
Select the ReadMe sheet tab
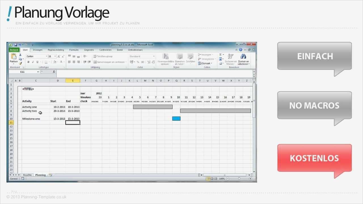pyautogui.click(x=27, y=175)
